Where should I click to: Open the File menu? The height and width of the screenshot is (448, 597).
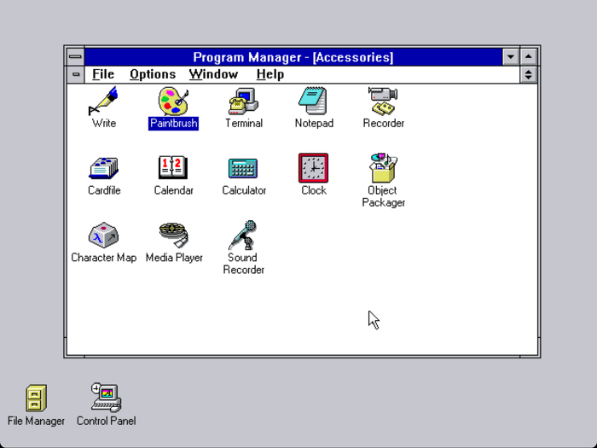(103, 74)
